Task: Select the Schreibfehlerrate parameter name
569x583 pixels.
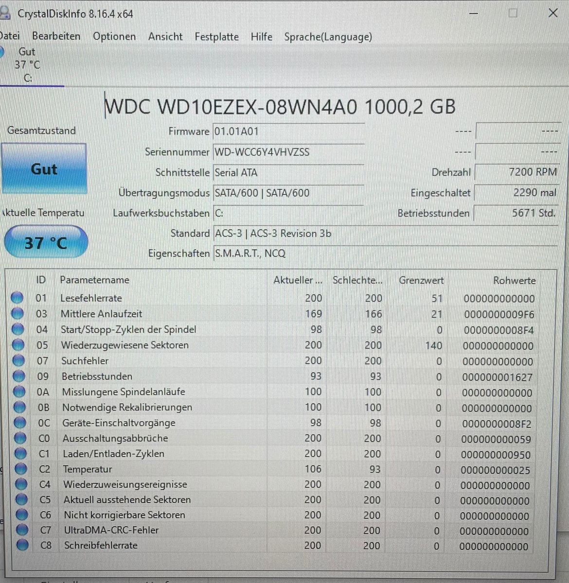Action: coord(101,545)
